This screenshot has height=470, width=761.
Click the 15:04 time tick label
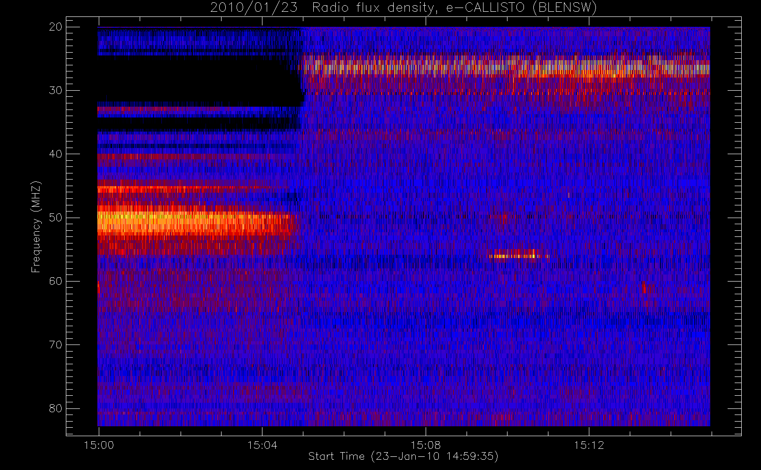click(262, 445)
